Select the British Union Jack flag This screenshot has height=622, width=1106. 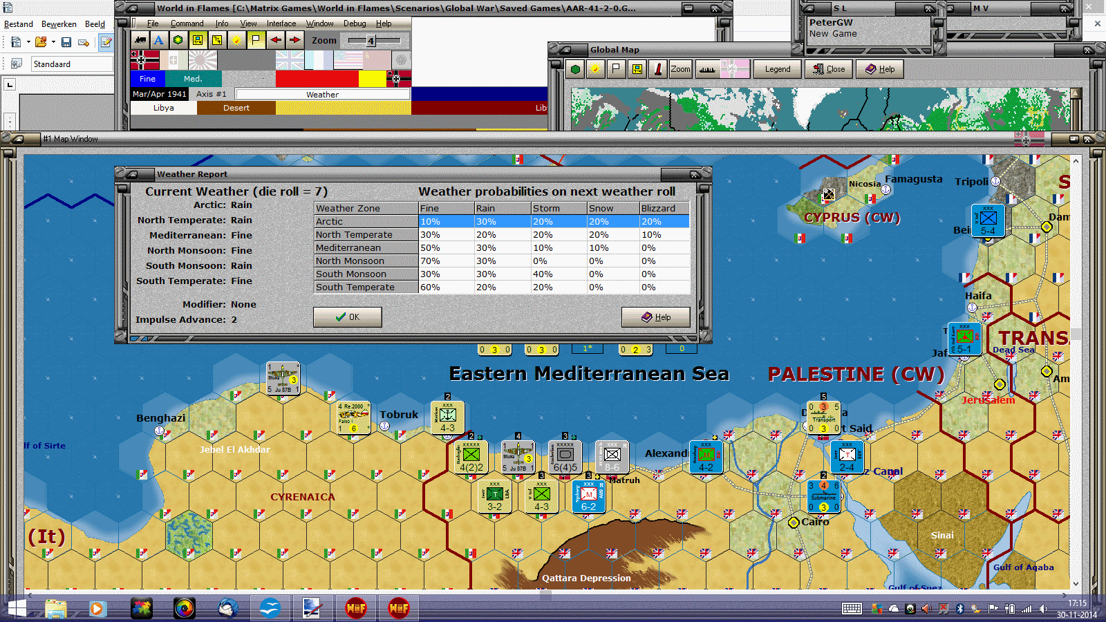pos(290,60)
